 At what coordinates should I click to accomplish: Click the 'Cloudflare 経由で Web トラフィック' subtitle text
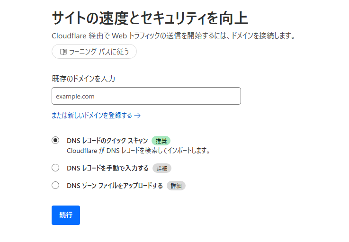[x=173, y=36]
